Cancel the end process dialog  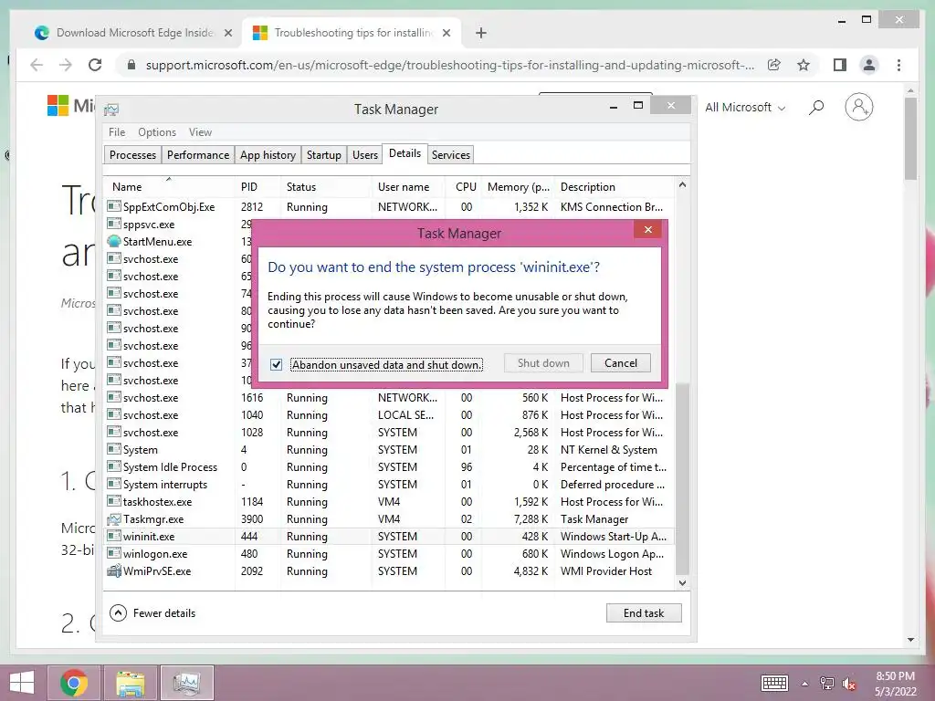pyautogui.click(x=621, y=363)
